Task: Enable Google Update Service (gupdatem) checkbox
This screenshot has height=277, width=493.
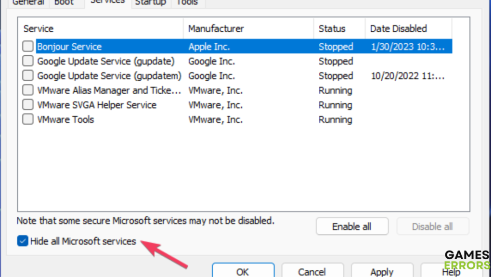Action: pyautogui.click(x=28, y=76)
